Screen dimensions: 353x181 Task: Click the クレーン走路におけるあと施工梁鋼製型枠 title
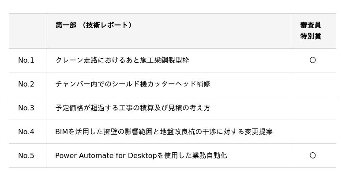pyautogui.click(x=122, y=60)
